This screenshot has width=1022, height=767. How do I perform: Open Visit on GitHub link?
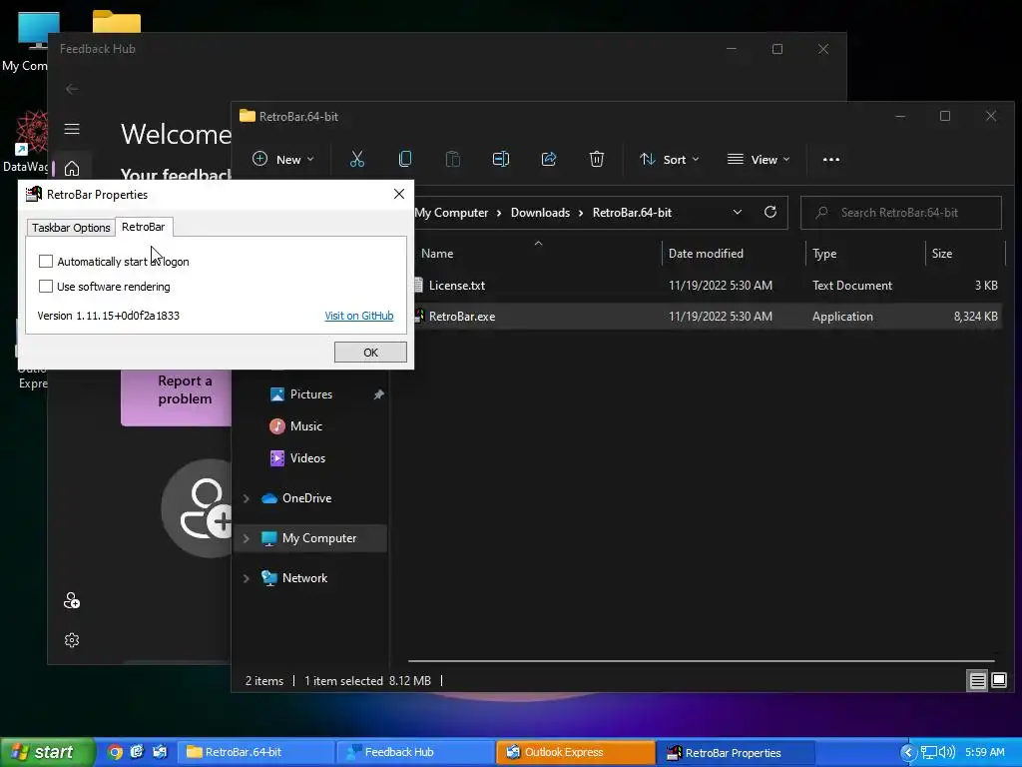[x=359, y=316]
